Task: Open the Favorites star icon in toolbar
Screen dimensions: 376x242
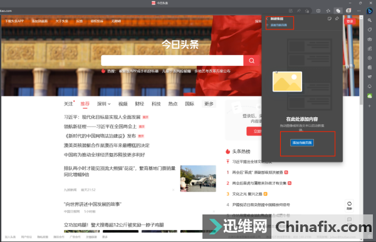Action: tap(328, 11)
